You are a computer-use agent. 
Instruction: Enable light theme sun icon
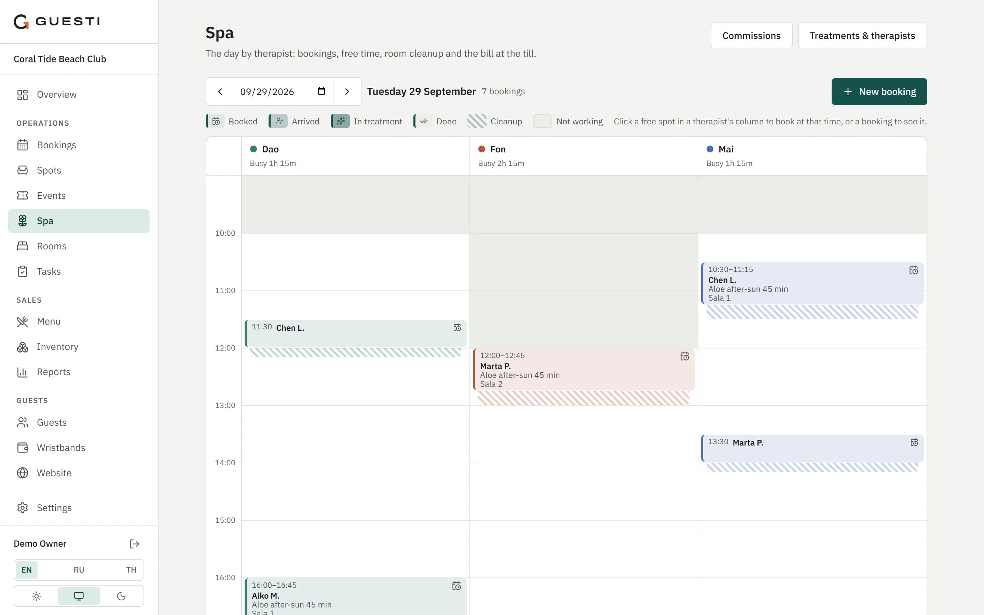pyautogui.click(x=37, y=596)
